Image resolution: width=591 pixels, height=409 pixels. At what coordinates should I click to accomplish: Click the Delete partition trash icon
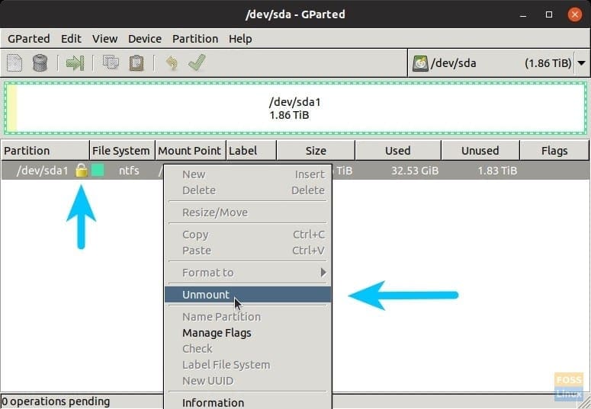pyautogui.click(x=40, y=63)
